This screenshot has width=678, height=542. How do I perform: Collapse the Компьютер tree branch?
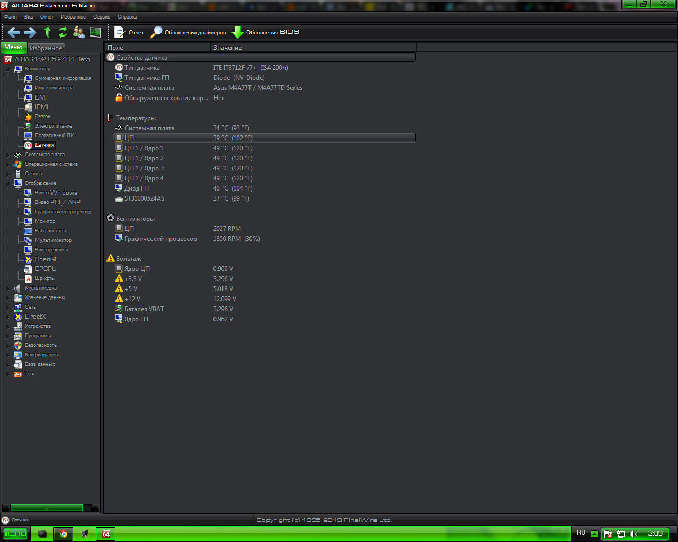click(8, 69)
